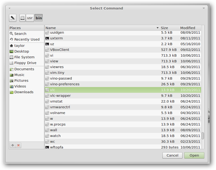Click the VBoxClient executable icon

click(x=47, y=50)
